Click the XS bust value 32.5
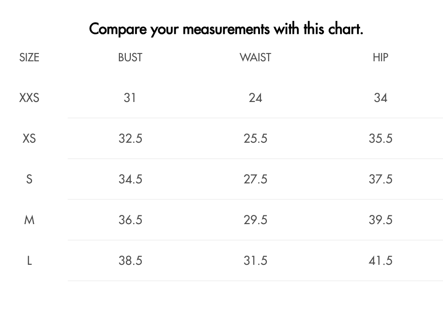Image resolution: width=443 pixels, height=311 pixels. [x=130, y=139]
